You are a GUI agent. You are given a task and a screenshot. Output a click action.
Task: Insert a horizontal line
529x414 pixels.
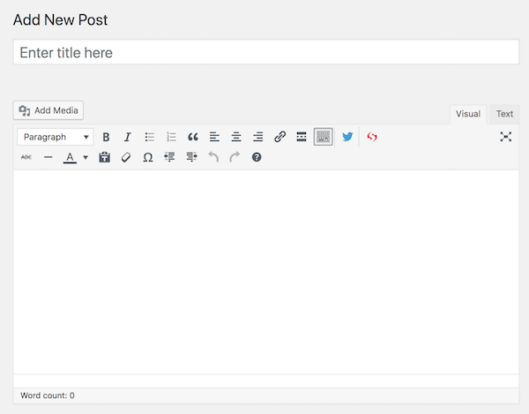(48, 157)
